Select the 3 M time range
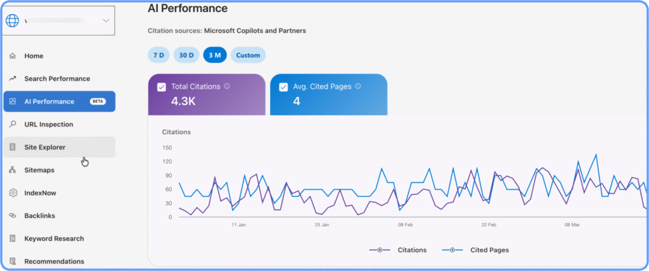Screen dimensions: 649x271 click(x=215, y=55)
